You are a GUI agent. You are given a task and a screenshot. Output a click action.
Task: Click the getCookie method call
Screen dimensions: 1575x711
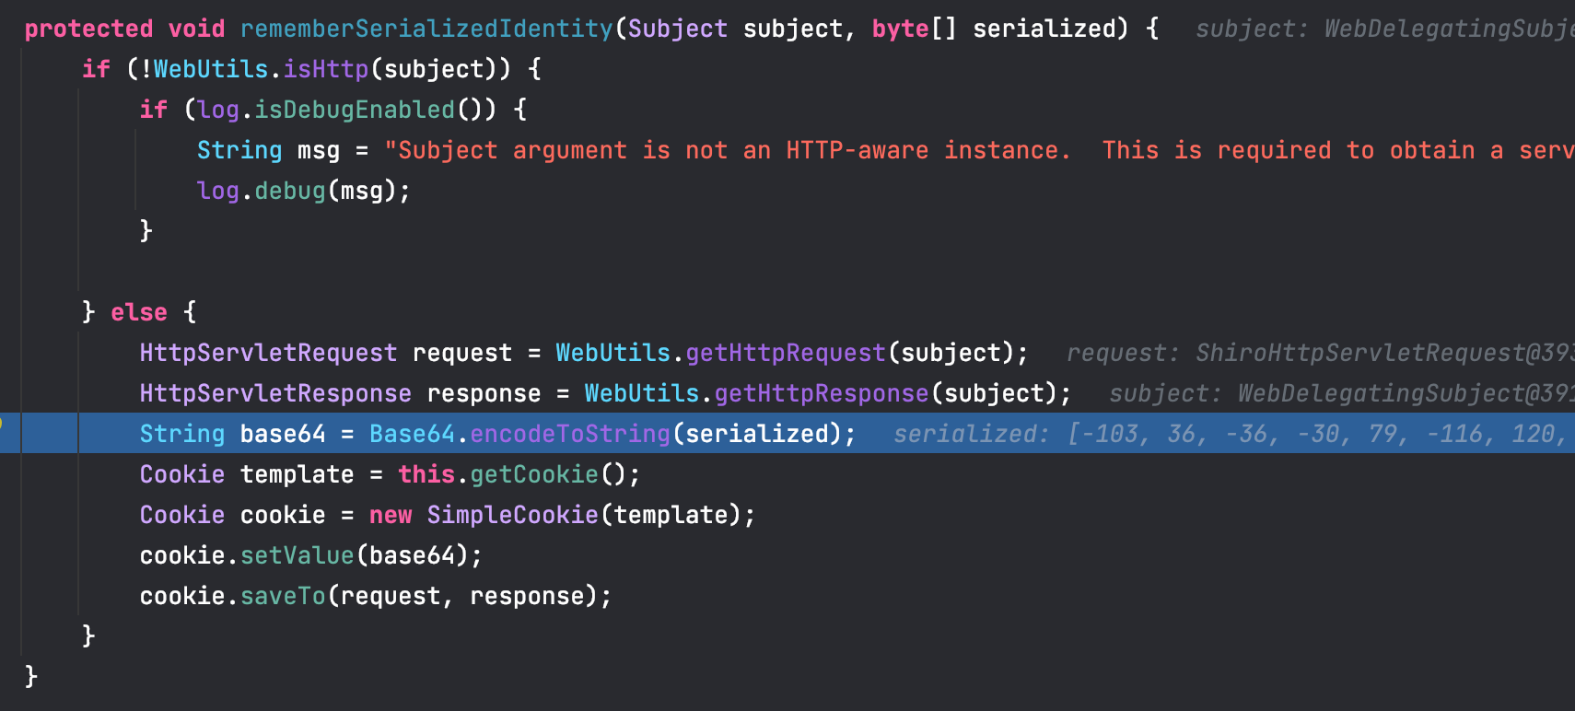tap(533, 474)
